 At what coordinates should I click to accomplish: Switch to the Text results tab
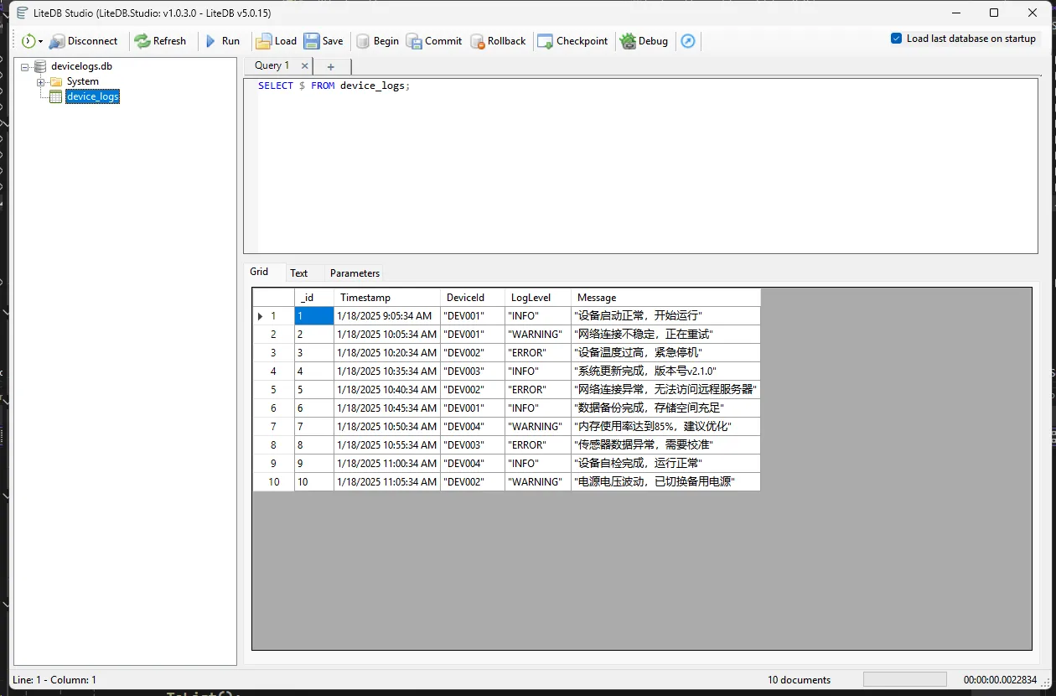(298, 273)
